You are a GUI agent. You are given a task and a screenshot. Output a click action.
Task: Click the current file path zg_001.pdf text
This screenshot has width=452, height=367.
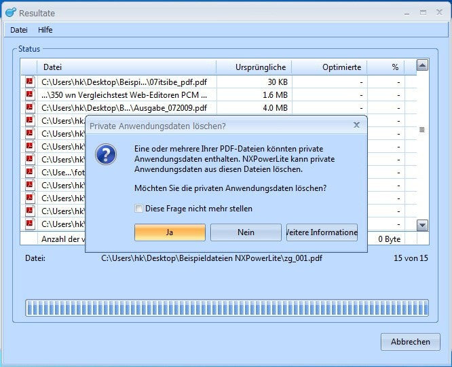coord(212,258)
